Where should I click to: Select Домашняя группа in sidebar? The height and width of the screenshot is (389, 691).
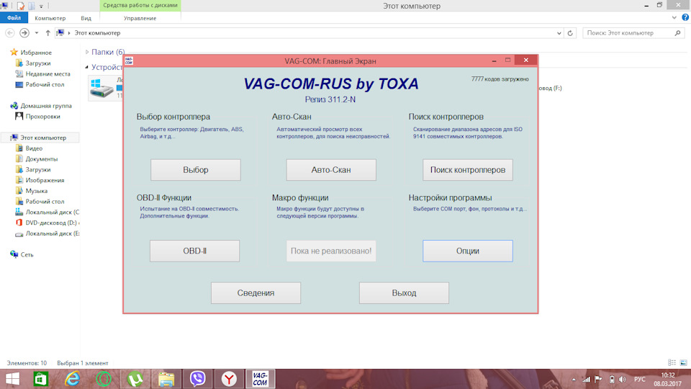46,106
